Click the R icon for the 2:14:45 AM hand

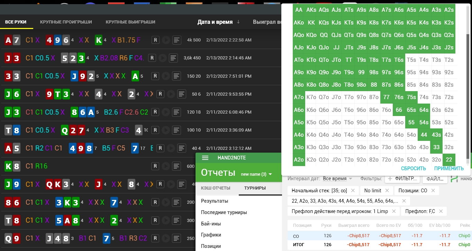[x=152, y=58]
